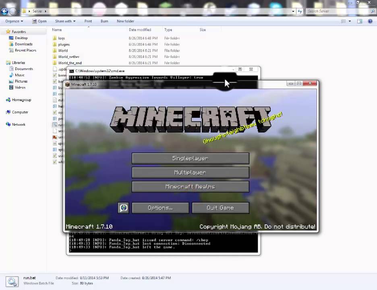The image size is (377, 290).
Task: Open Recent Places in navigation pane
Action: pos(25,50)
